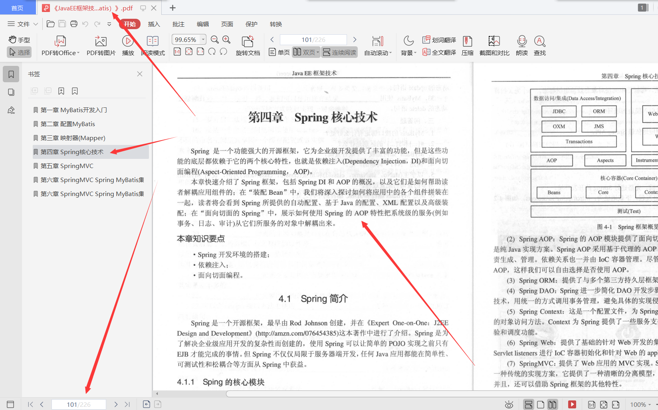Select the Hand tool (手型)
Image resolution: width=658 pixels, height=410 pixels.
19,40
